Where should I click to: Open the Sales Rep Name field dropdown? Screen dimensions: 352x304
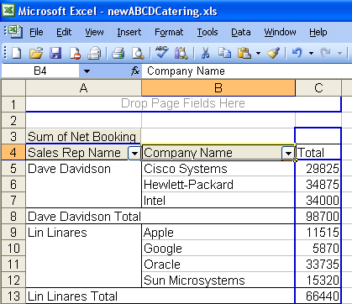coord(134,153)
